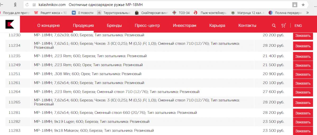
Task: Open the Контакты page
Action: coord(247,26)
